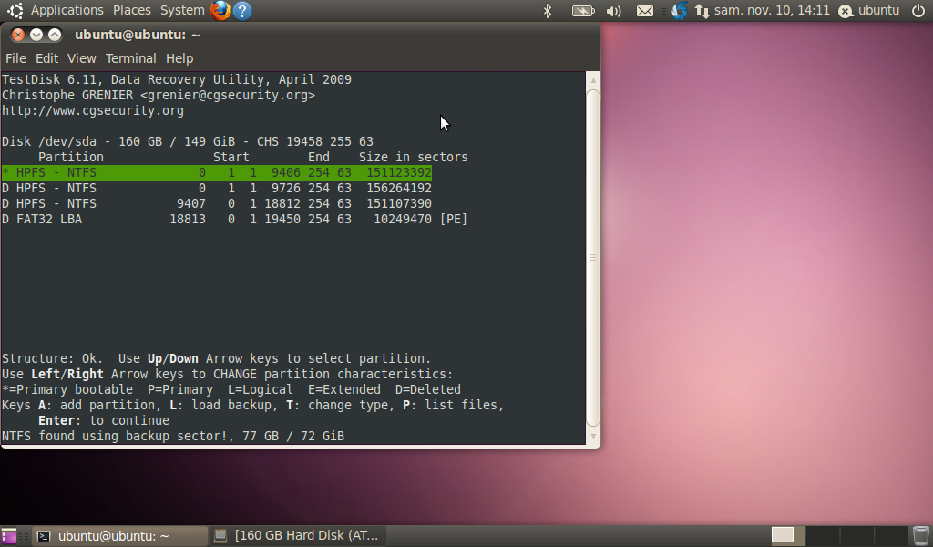Switch to 160 GB Hard Disk taskbar window
The image size is (933, 547).
[298, 536]
